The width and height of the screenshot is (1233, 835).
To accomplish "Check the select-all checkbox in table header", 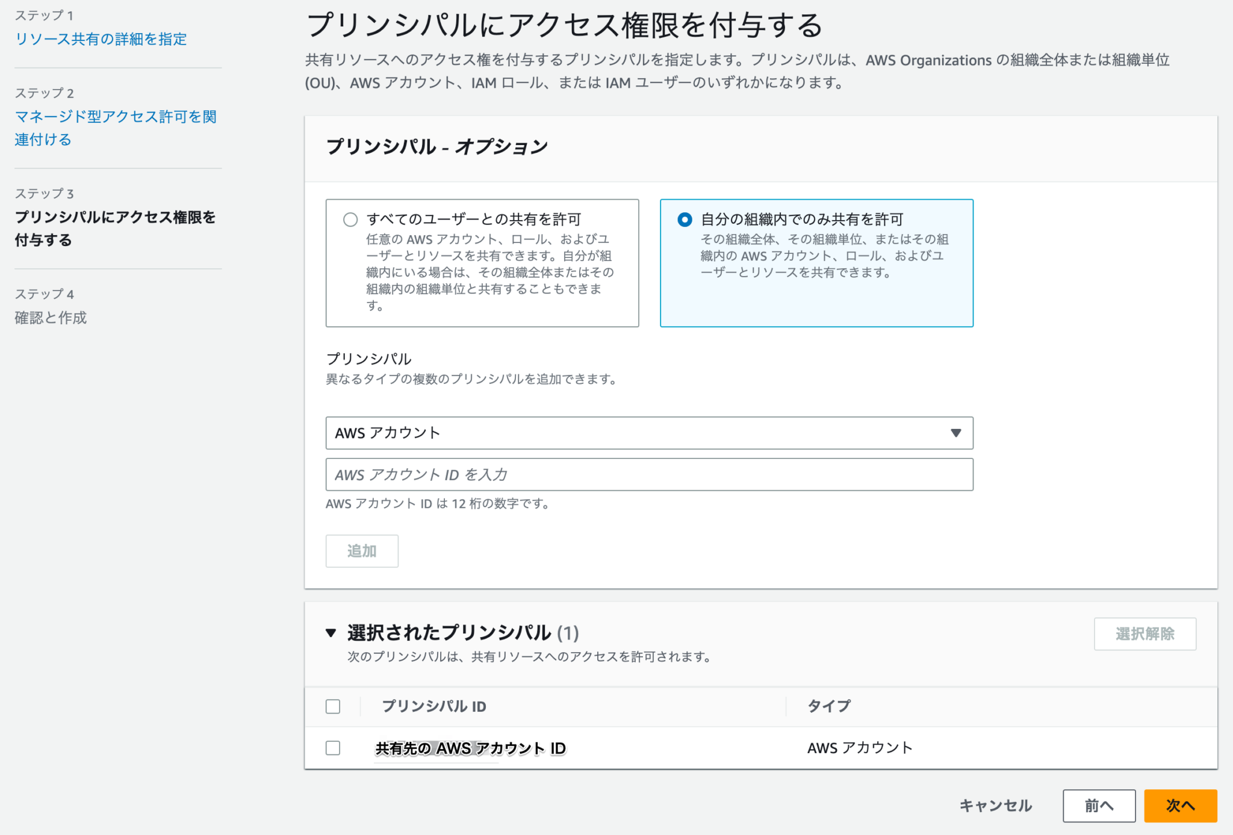I will (x=333, y=706).
